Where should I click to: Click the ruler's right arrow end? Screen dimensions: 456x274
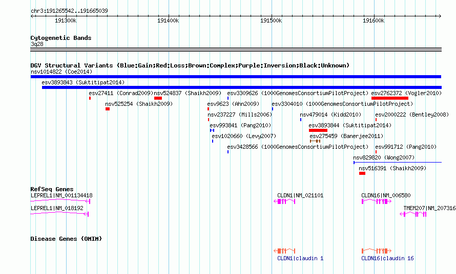point(440,16)
